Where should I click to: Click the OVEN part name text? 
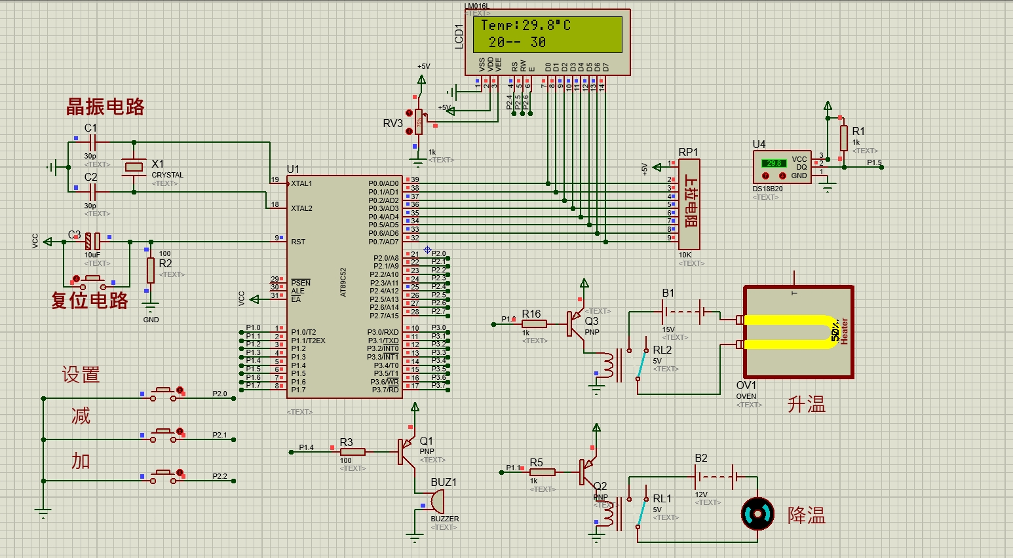click(x=746, y=396)
